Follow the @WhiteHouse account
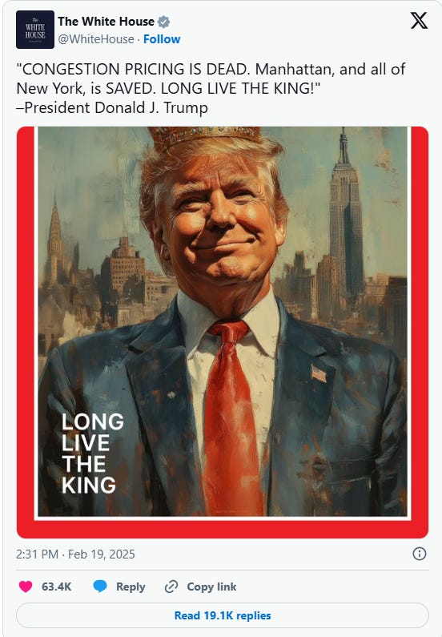The image size is (442, 637). pos(162,39)
